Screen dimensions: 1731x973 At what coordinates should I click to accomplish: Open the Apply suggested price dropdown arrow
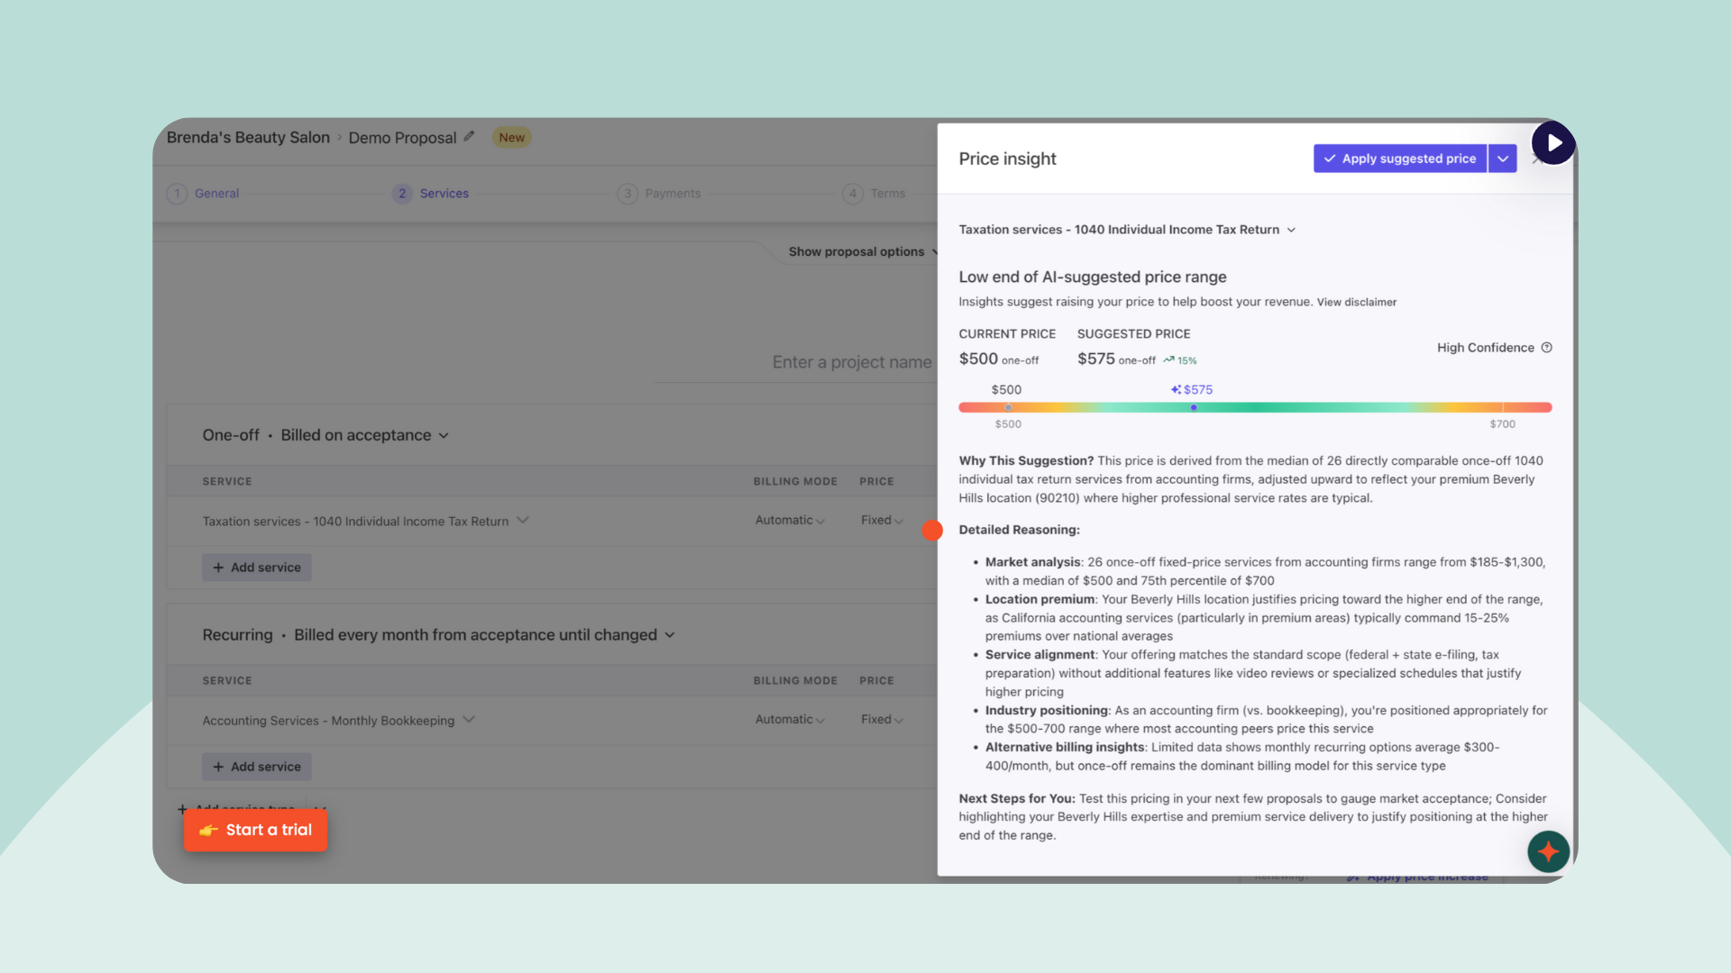click(x=1502, y=159)
